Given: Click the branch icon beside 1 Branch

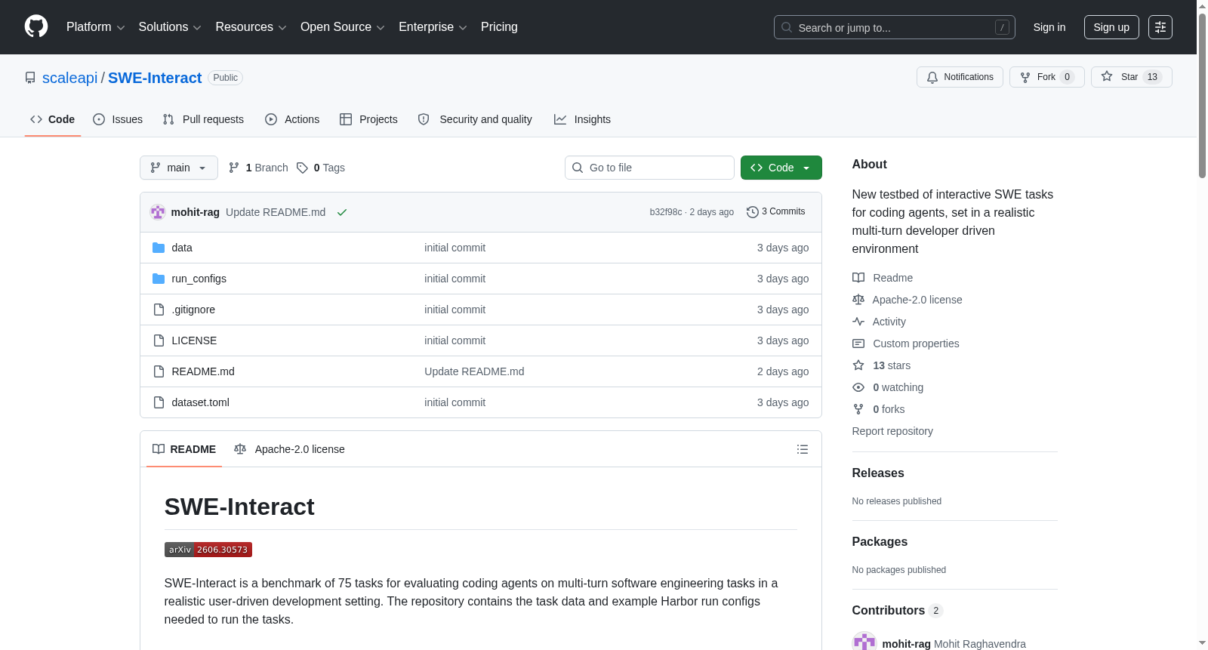Looking at the screenshot, I should pos(234,168).
